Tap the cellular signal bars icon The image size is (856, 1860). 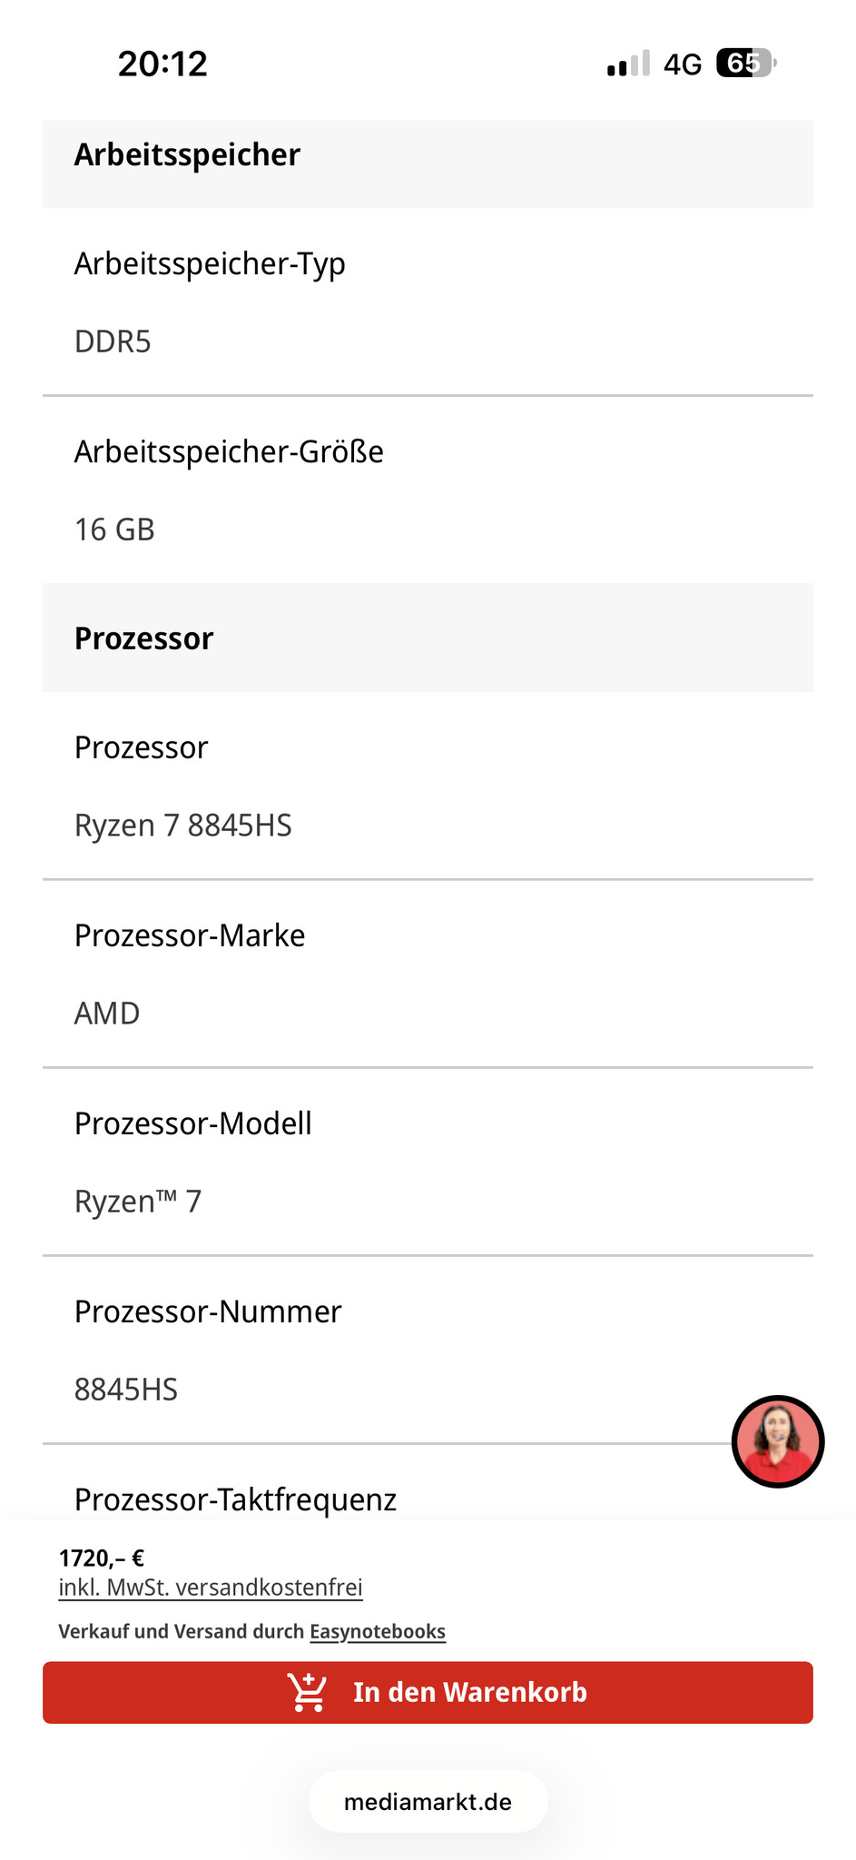[628, 64]
